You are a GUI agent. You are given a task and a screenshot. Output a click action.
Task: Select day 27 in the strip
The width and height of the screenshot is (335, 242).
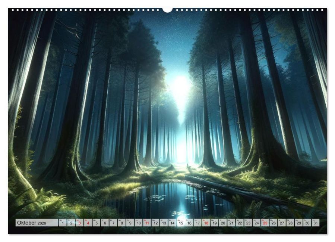[x=282, y=223]
